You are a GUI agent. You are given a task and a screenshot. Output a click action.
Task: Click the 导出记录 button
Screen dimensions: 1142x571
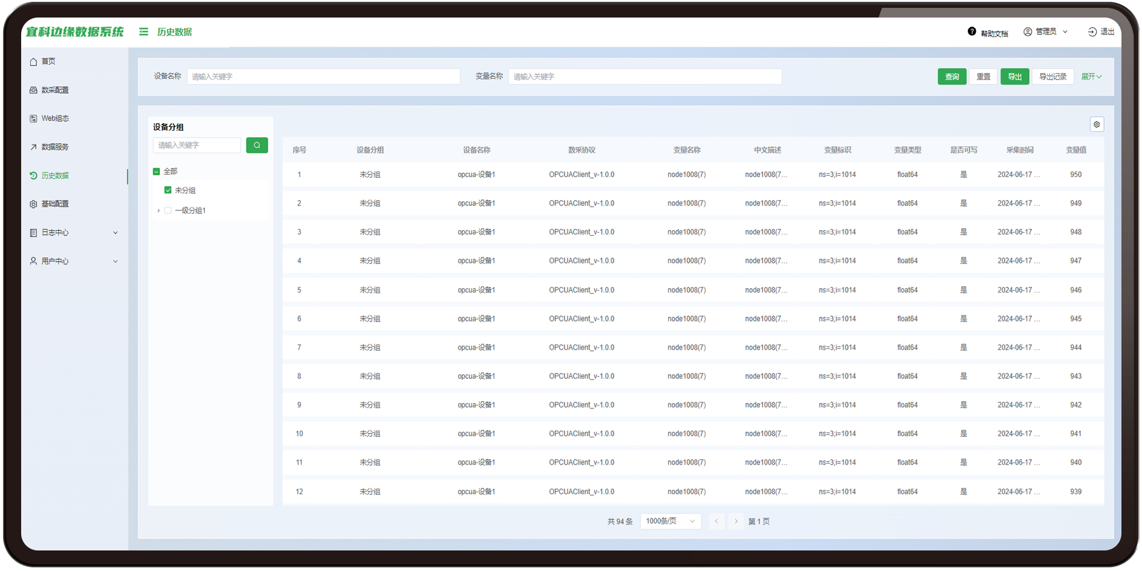coord(1053,77)
